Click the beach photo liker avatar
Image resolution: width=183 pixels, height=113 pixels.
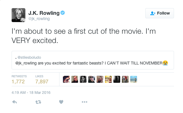(x=133, y=79)
